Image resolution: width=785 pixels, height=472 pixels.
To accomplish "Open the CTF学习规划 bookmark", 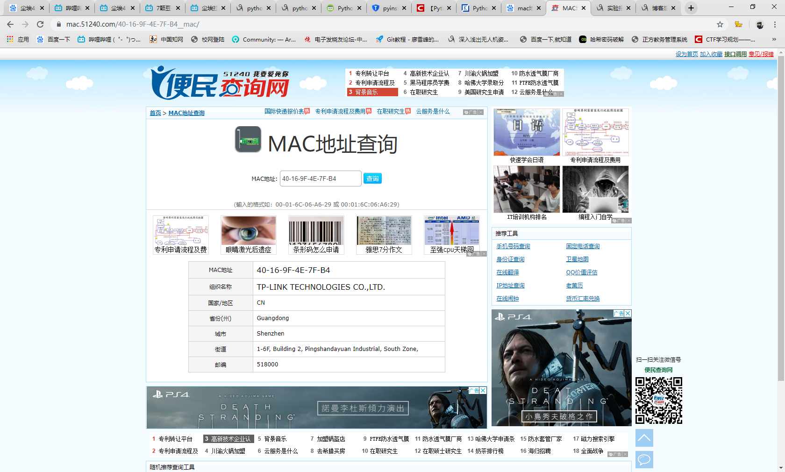I will coord(725,39).
